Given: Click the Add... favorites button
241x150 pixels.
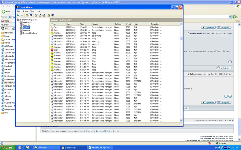Looking at the screenshot, I should [x=5, y=28].
